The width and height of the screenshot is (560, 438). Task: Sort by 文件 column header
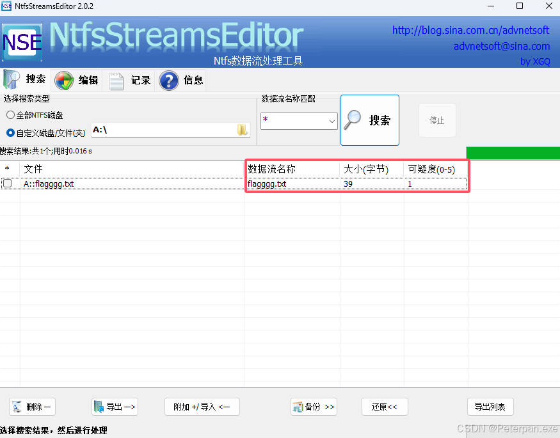tap(132, 169)
